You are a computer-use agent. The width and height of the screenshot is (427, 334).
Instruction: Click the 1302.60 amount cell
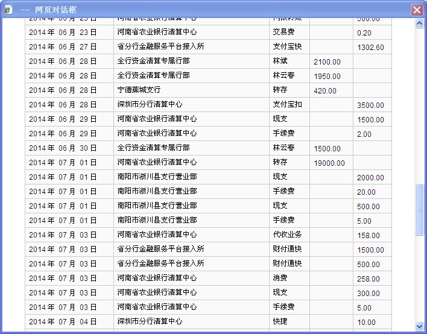370,47
